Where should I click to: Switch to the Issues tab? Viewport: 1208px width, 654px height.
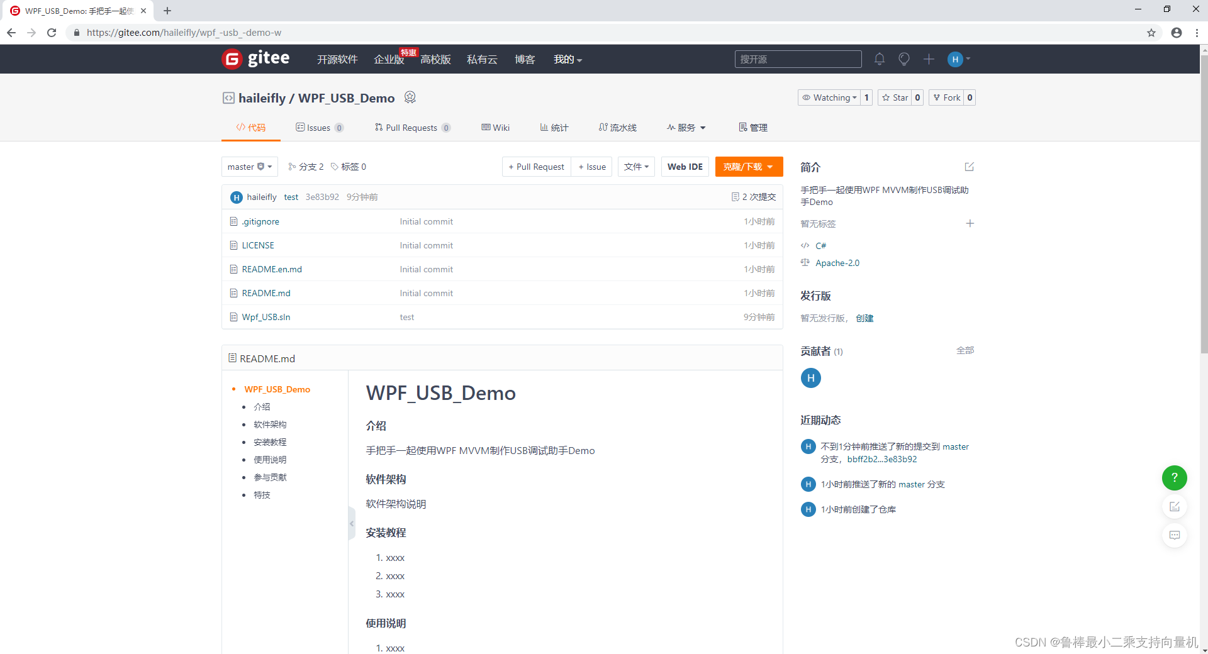[320, 128]
